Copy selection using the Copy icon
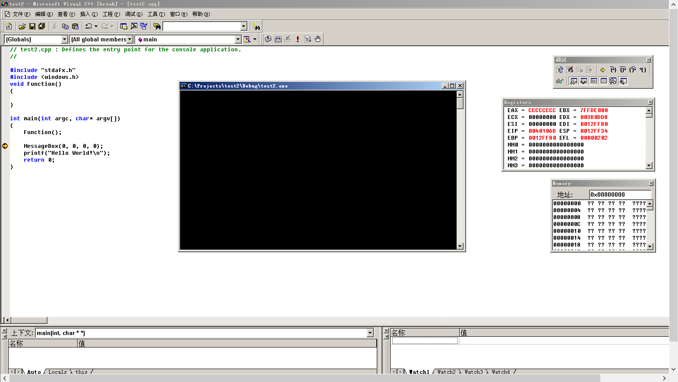The height and width of the screenshot is (382, 678). click(65, 26)
